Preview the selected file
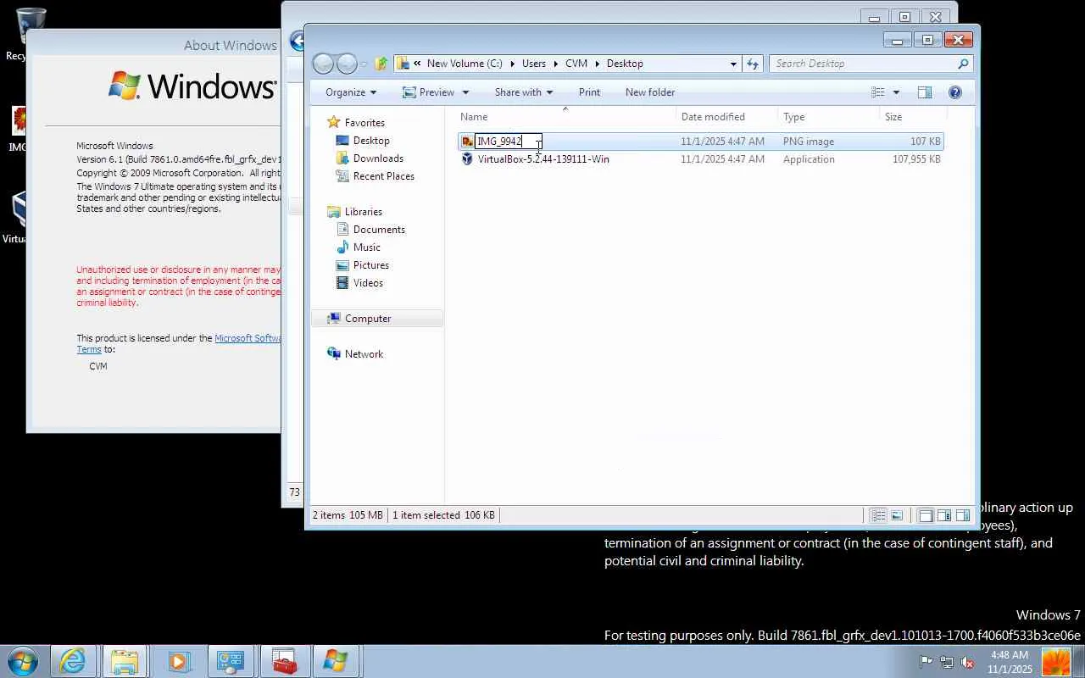This screenshot has width=1085, height=678. pyautogui.click(x=427, y=92)
